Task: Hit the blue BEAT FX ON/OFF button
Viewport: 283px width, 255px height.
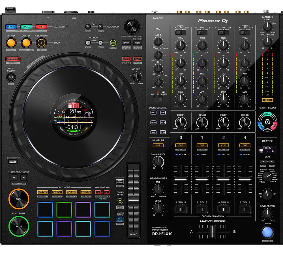Action: click(x=267, y=232)
